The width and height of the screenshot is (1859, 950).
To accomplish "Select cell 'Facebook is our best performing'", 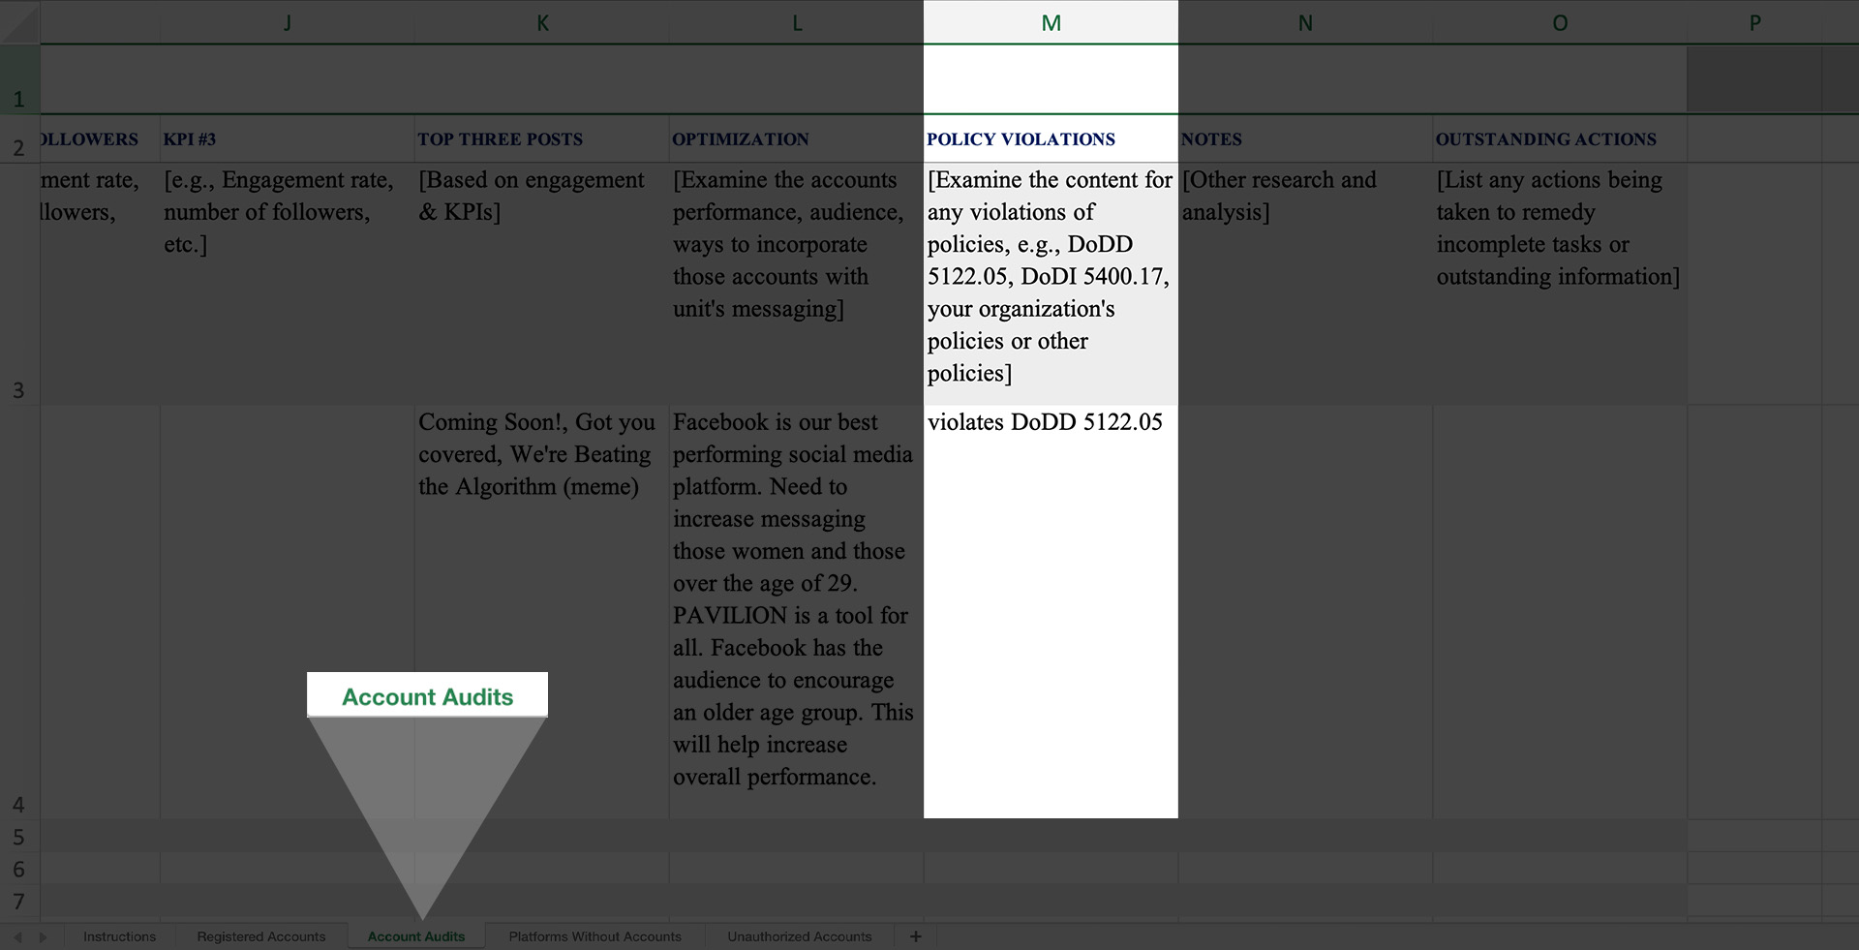I will [796, 612].
